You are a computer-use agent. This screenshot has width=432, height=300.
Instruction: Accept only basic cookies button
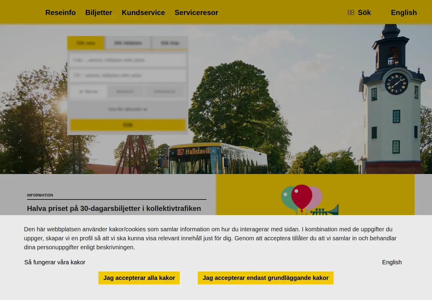(x=265, y=278)
